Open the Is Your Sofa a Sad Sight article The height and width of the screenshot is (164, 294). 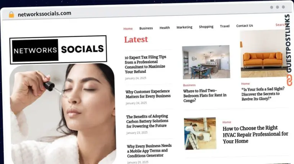(263, 94)
